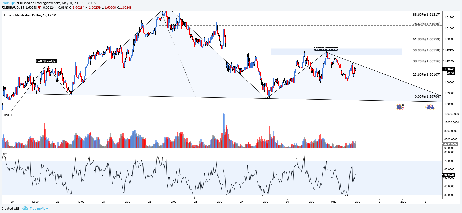
Task: Click the SwissPips author link
Action: point(9,3)
